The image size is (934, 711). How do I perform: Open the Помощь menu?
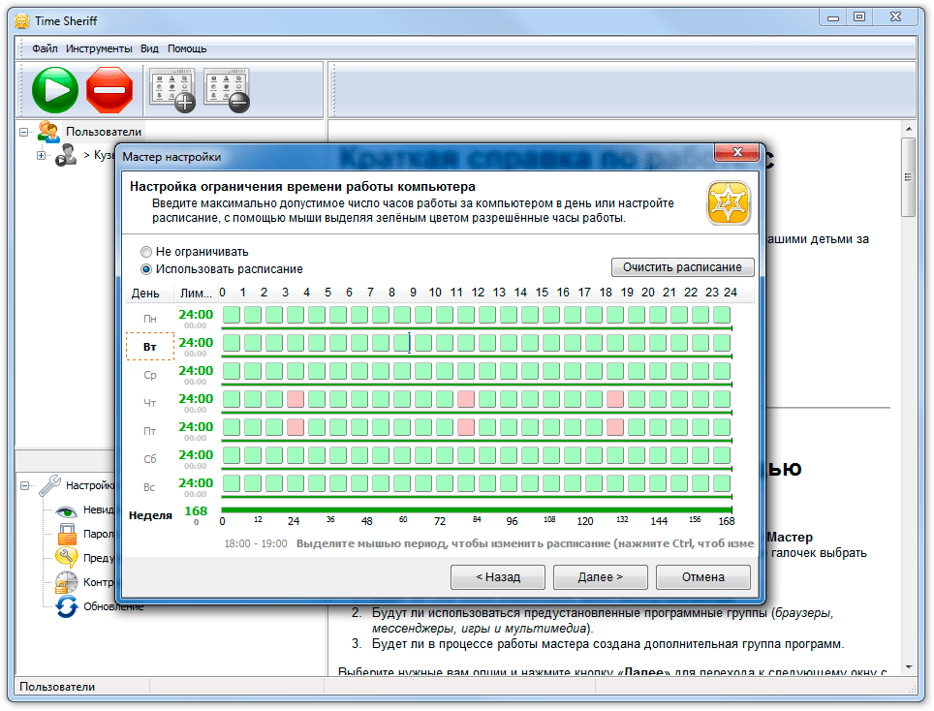[187, 48]
